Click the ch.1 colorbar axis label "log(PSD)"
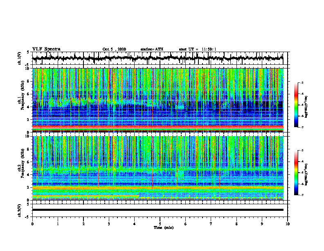Image resolution: width=324 pixels, height=251 pixels. (x=306, y=107)
